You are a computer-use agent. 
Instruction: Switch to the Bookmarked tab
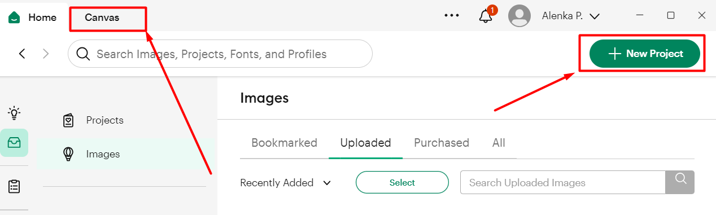[x=284, y=143]
